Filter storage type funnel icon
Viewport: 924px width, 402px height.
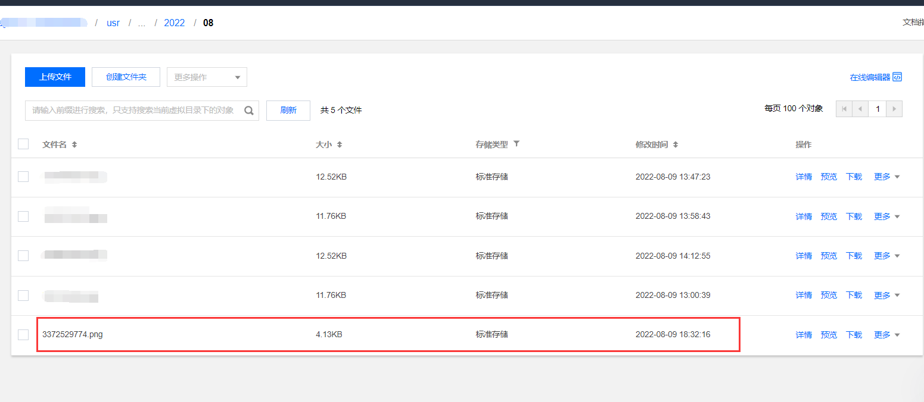pyautogui.click(x=517, y=144)
